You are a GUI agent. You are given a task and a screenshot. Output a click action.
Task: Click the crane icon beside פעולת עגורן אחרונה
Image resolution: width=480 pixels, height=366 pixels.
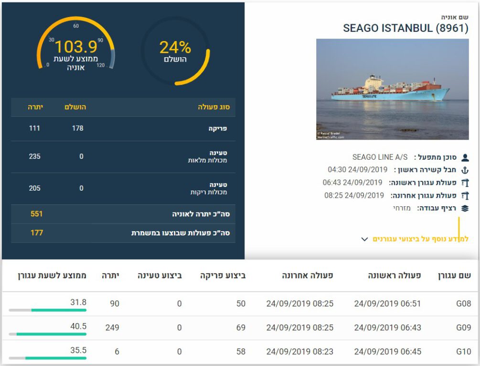465,195
